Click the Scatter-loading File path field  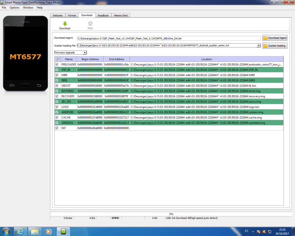click(167, 45)
